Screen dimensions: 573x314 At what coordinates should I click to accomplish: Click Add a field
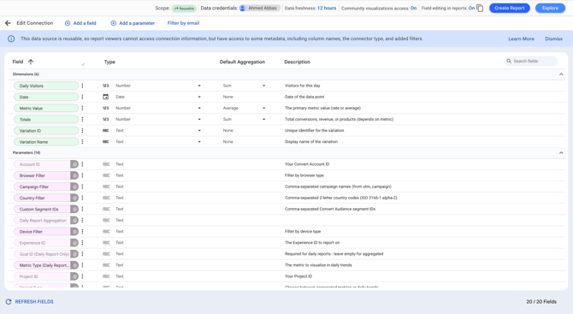point(80,23)
